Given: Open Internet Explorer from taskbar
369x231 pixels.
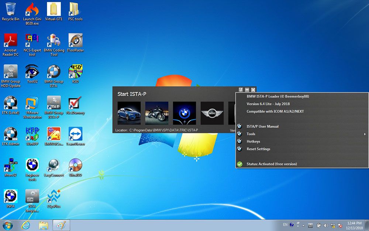Looking at the screenshot, I should point(26,225).
